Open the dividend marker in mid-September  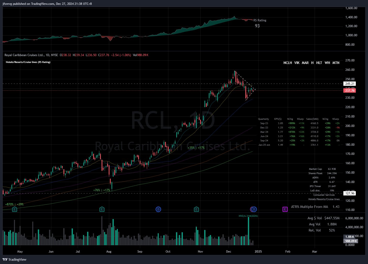click(x=158, y=209)
